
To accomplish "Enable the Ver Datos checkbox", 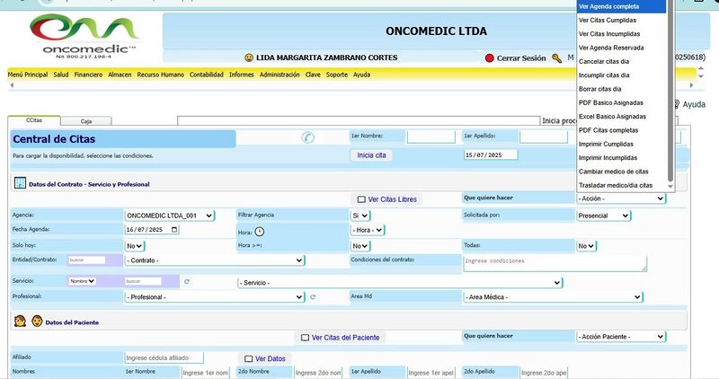I will tap(248, 358).
